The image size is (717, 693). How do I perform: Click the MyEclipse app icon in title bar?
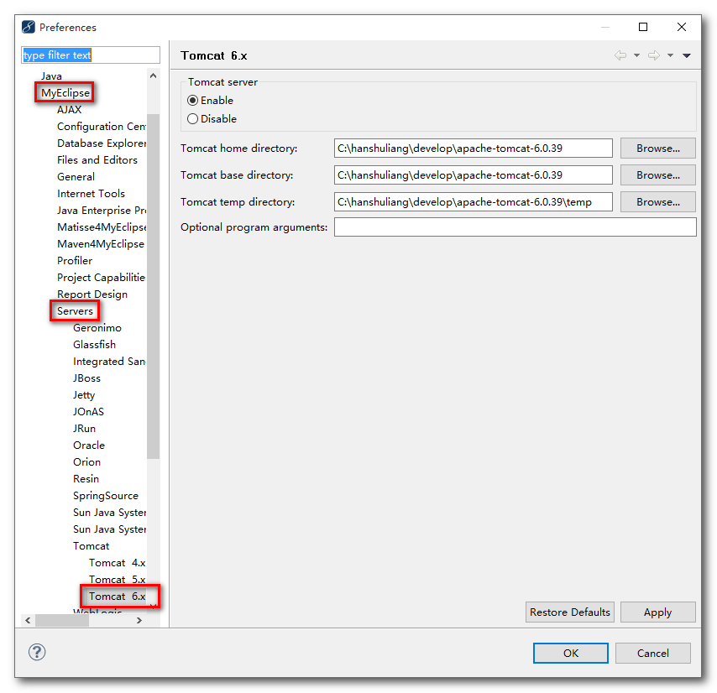coord(29,27)
